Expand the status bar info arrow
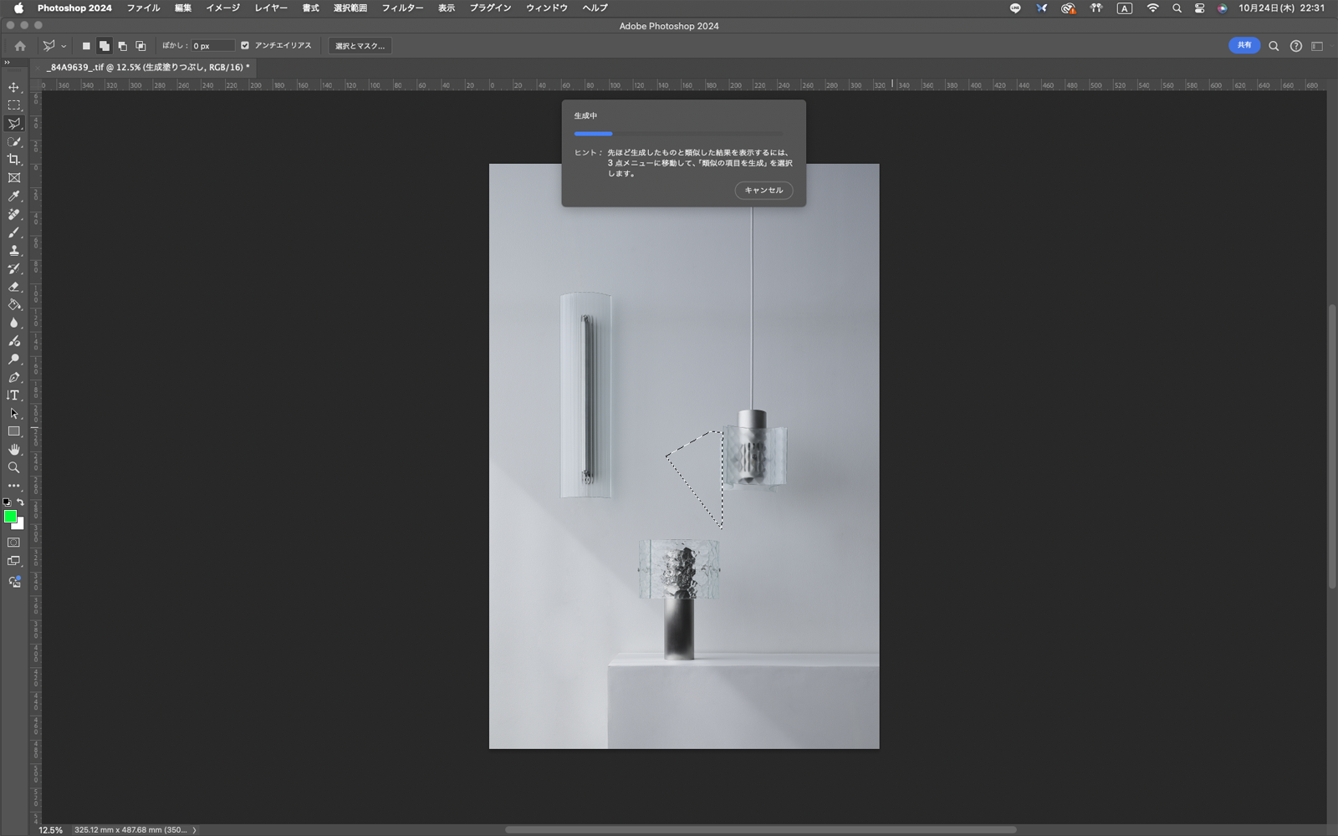The width and height of the screenshot is (1338, 836). point(195,830)
